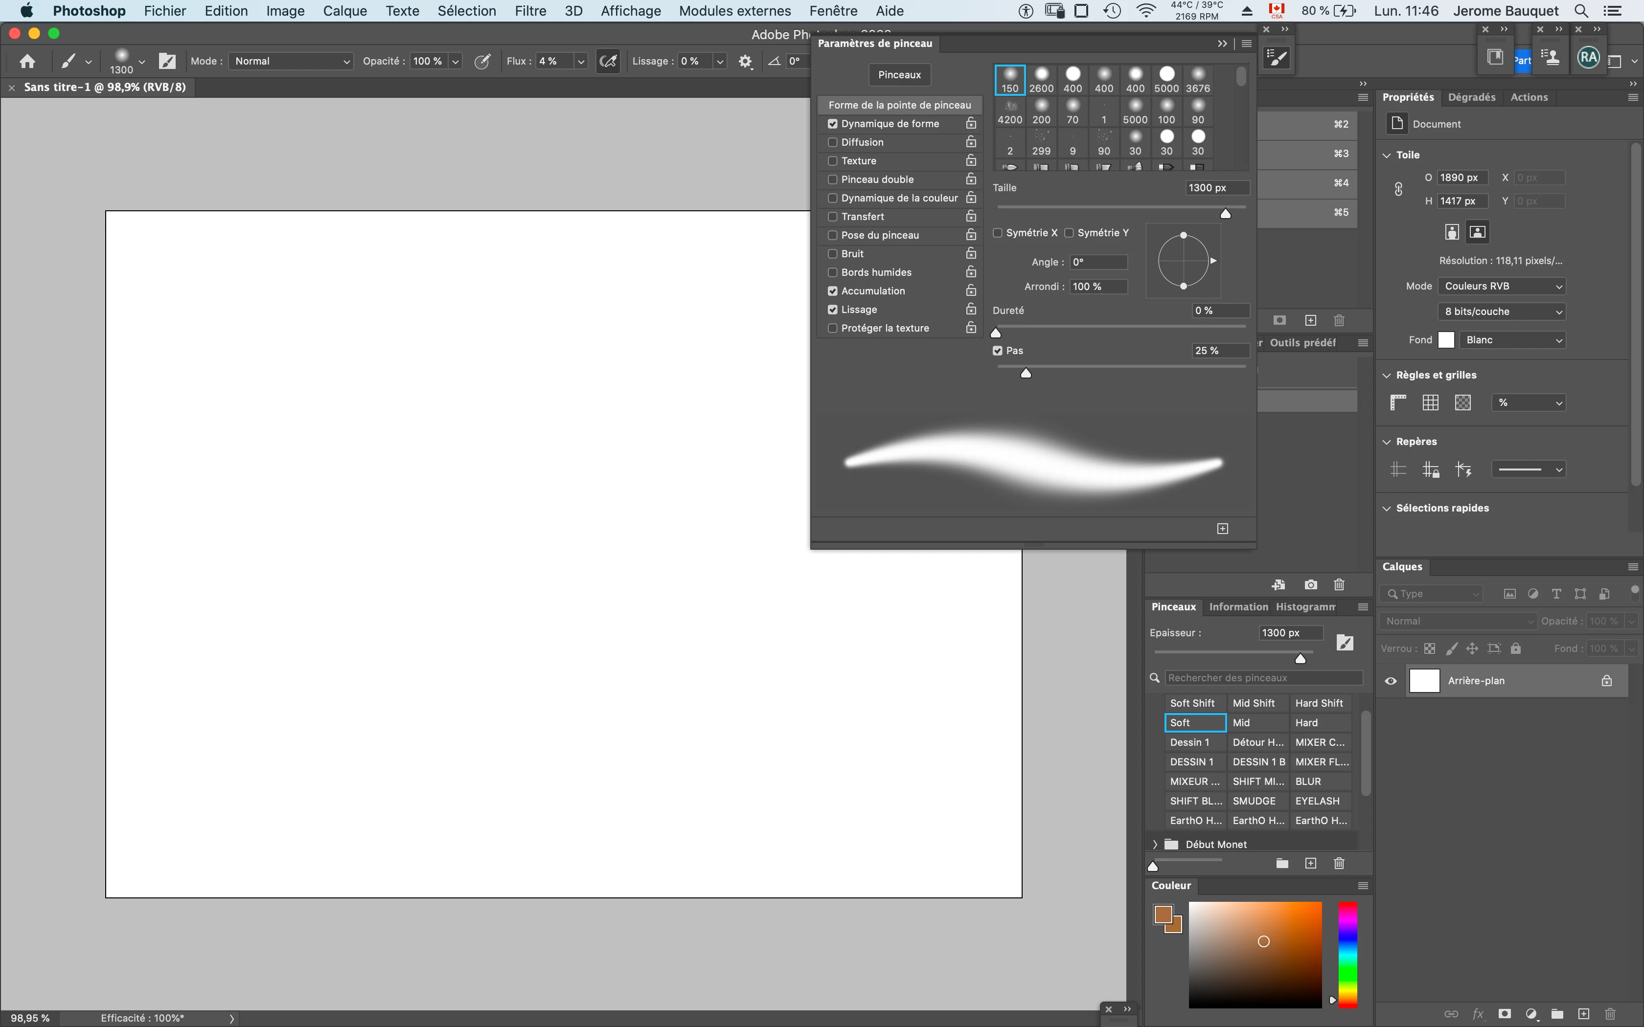Open brush settings panel toggle icon
This screenshot has width=1644, height=1027.
167,61
